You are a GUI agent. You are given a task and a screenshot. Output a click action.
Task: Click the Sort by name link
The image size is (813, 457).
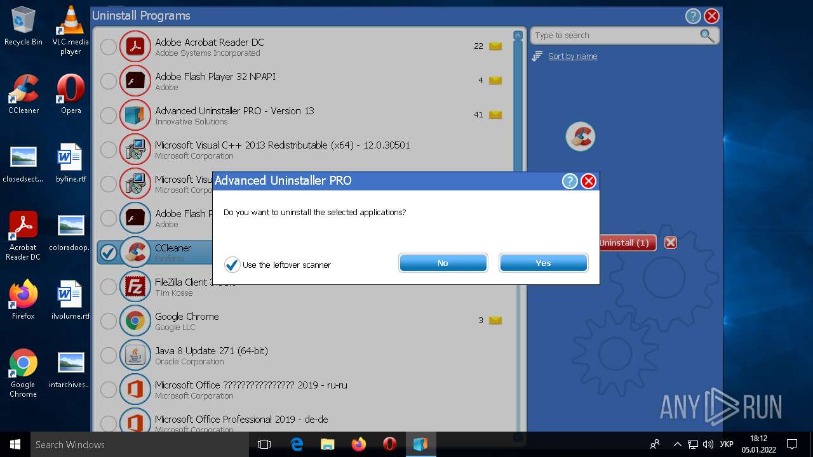point(573,56)
